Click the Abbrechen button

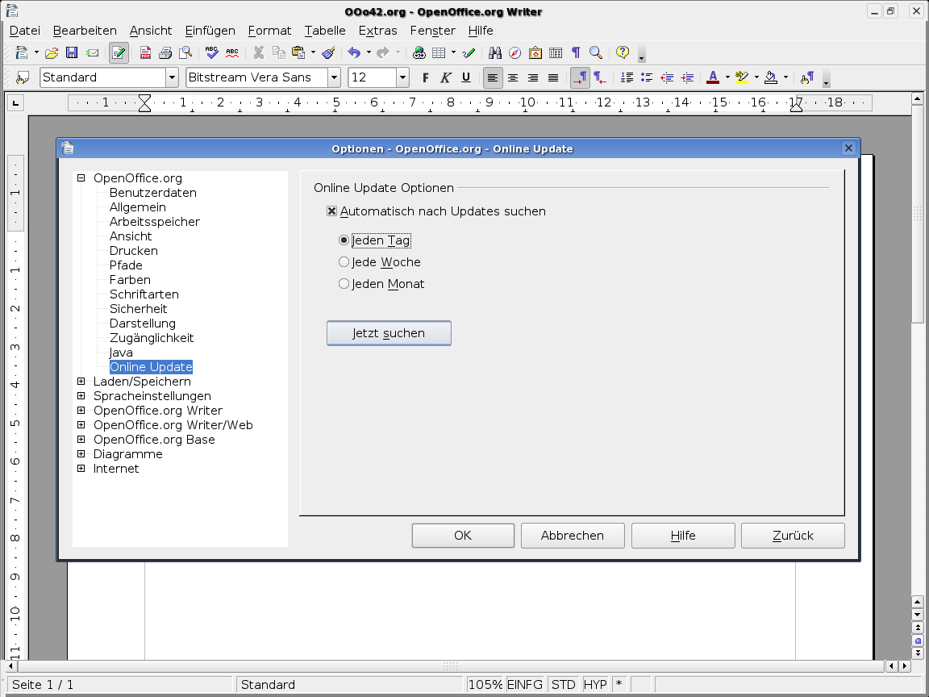point(573,535)
